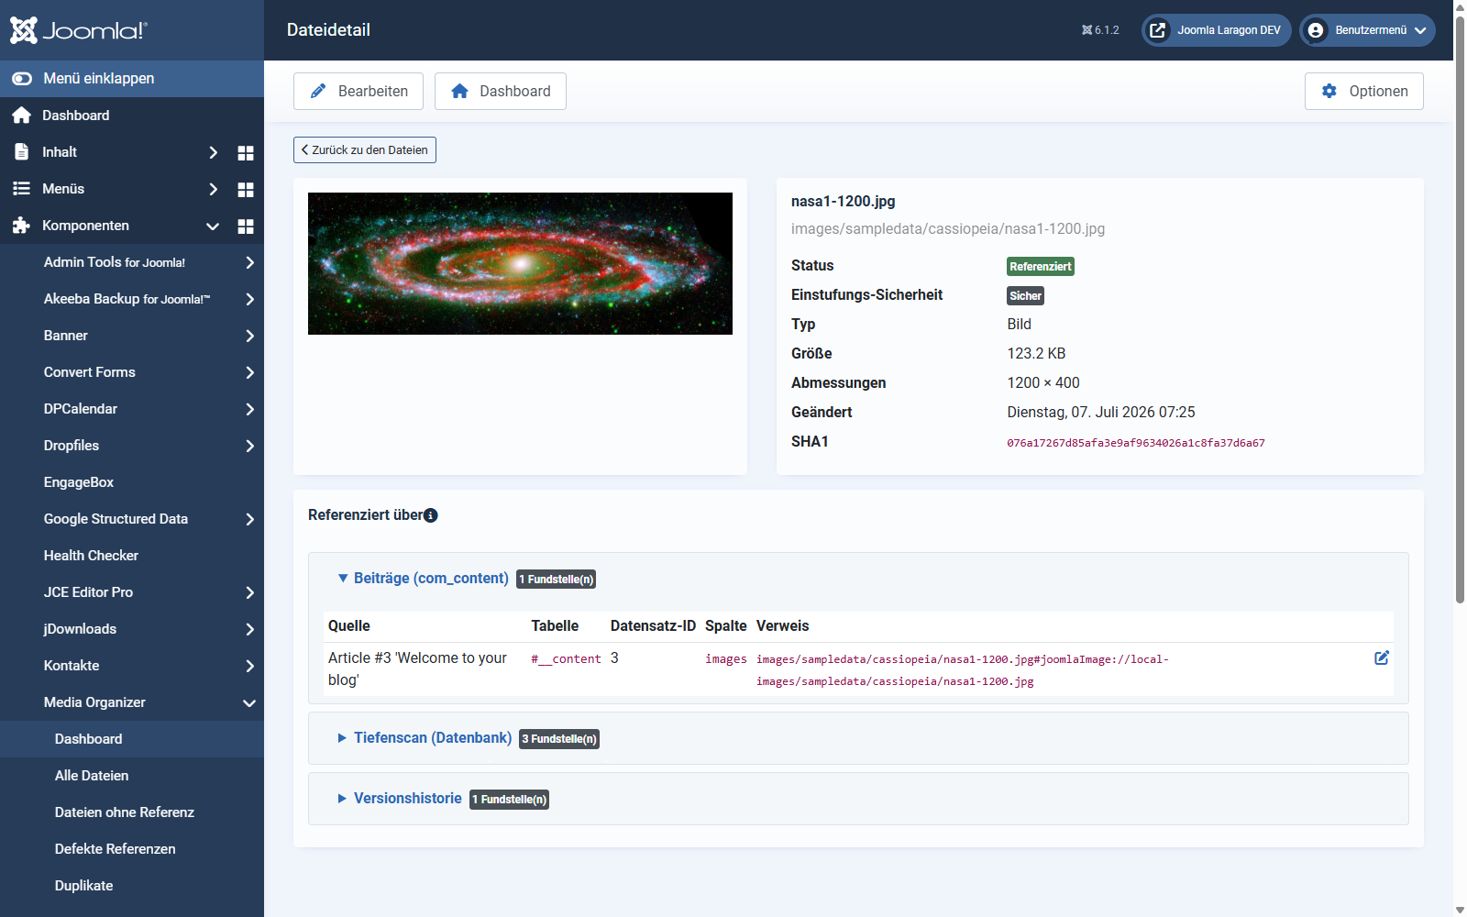Click the Joomla! logo
Screen dimensions: 1467x917
[78, 30]
